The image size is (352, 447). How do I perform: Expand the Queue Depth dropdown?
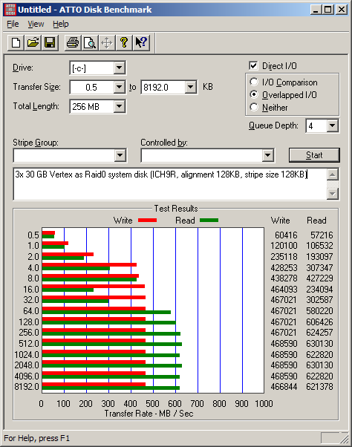[333, 125]
